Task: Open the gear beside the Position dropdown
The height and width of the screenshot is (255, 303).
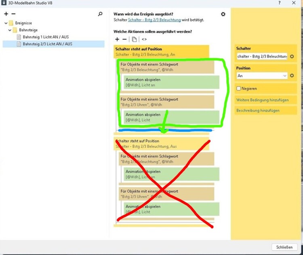Action: coord(292,76)
